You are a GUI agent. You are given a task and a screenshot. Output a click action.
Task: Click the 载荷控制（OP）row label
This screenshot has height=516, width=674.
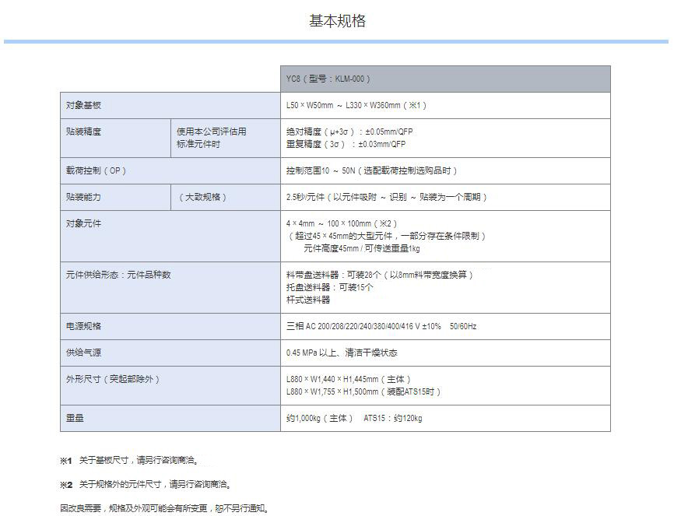point(96,170)
